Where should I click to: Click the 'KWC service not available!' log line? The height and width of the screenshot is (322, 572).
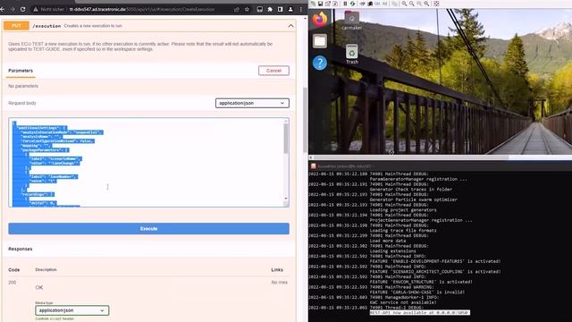click(x=403, y=302)
